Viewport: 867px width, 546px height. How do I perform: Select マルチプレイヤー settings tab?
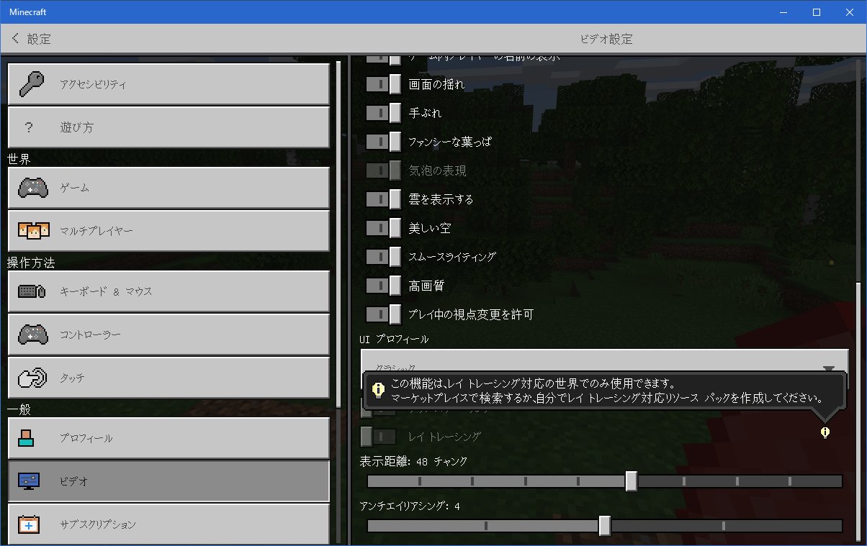tap(169, 231)
